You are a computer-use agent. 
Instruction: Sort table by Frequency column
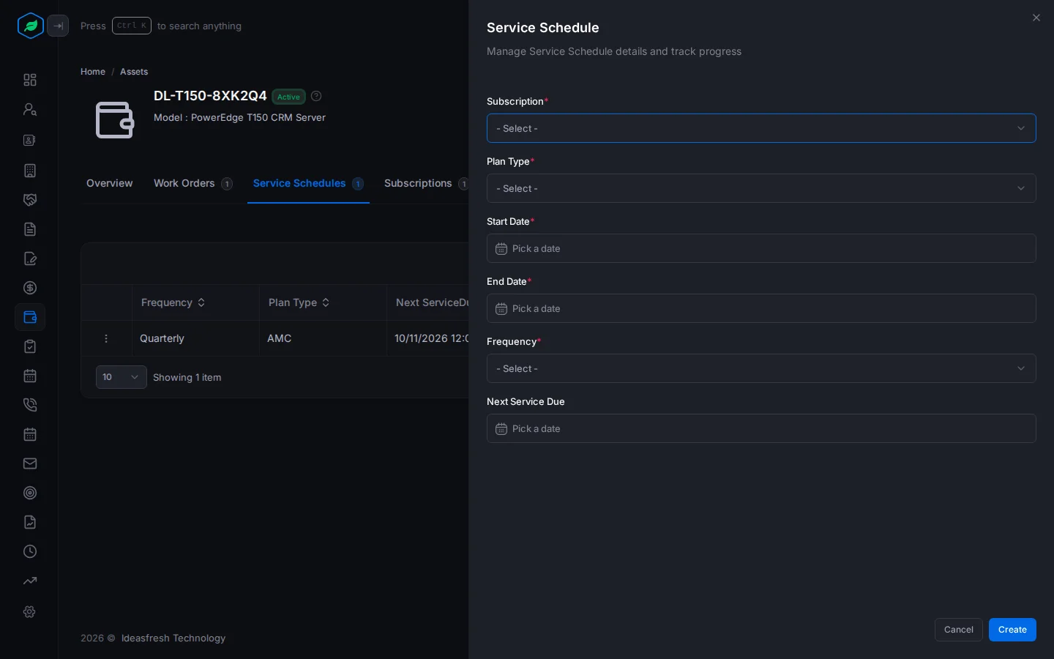pos(173,302)
